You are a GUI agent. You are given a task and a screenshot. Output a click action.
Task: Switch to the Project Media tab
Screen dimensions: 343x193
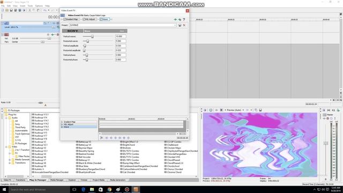[99, 180]
